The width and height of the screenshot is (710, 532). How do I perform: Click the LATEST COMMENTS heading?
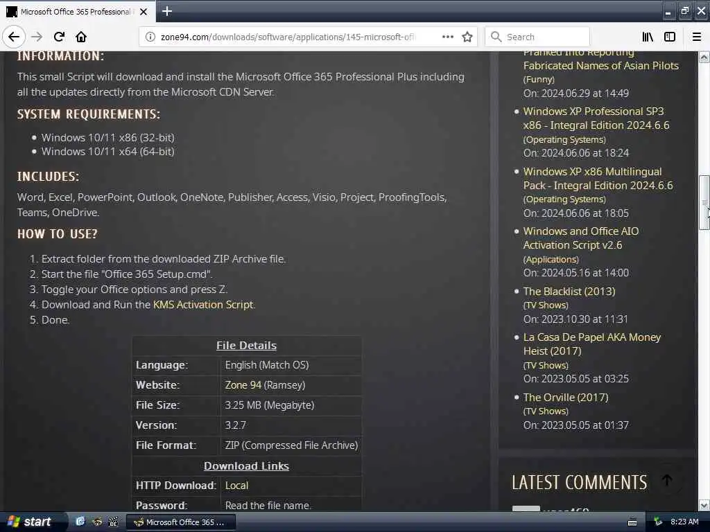(x=579, y=483)
